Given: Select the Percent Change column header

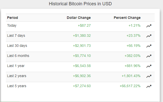Looking at the screenshot, I should tap(127, 18).
